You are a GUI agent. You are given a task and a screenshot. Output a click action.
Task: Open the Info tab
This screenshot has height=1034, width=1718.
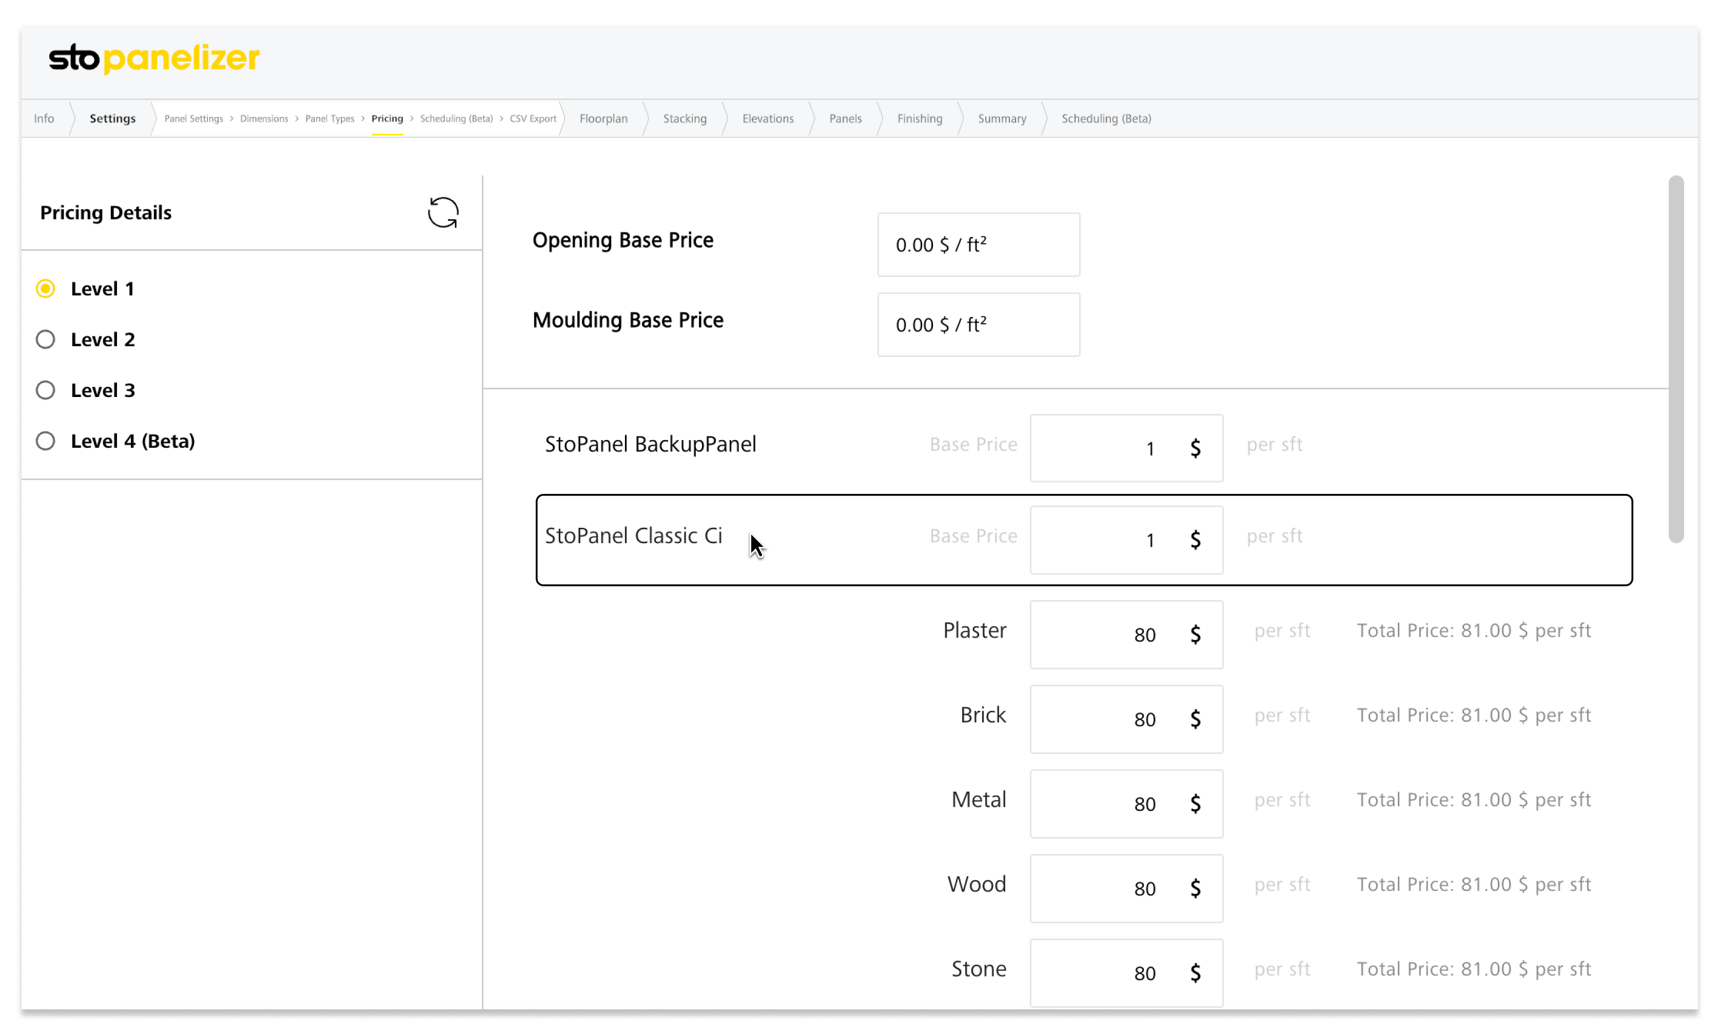pyautogui.click(x=44, y=118)
